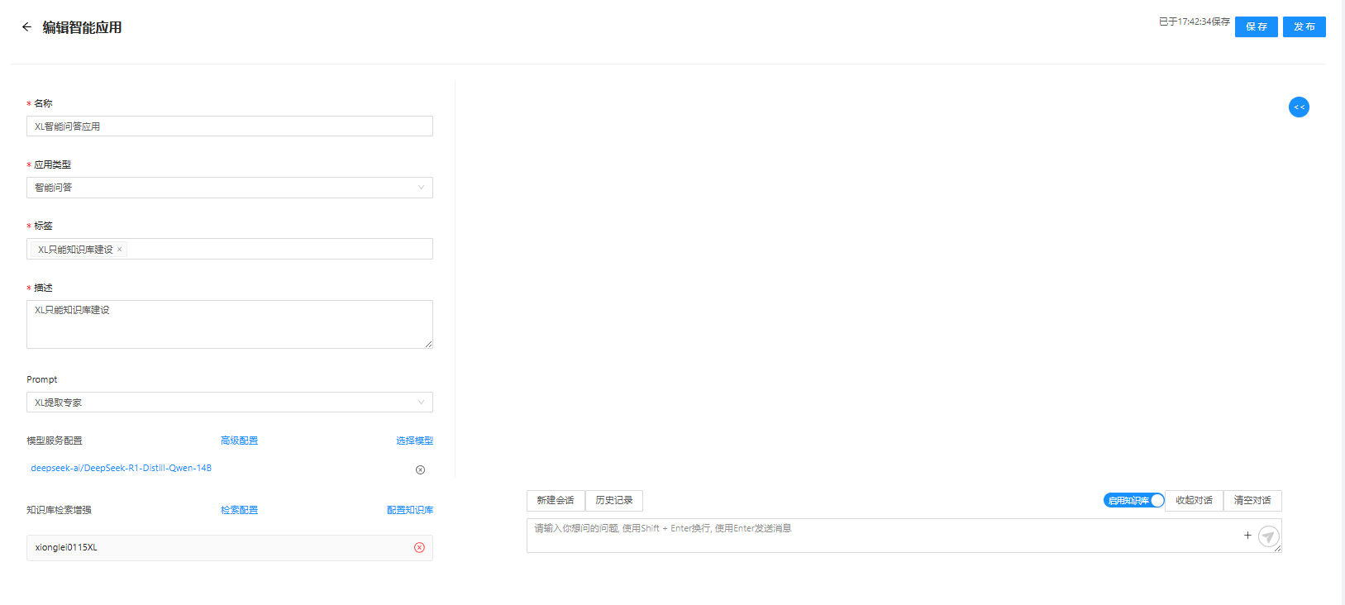Screen dimensions: 1345x605
Task: Delete the xionglei0115XL knowledge base
Action: point(419,548)
